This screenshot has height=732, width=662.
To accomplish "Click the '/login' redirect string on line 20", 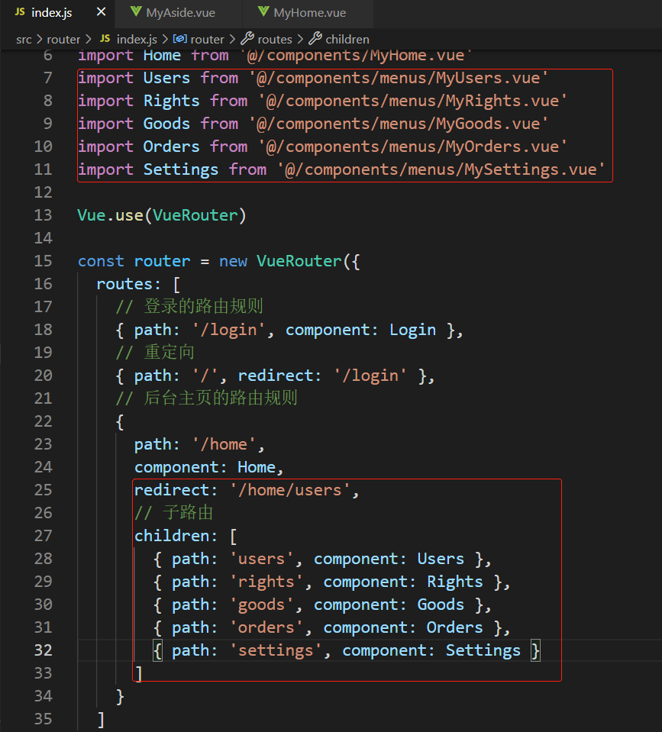I will (370, 376).
